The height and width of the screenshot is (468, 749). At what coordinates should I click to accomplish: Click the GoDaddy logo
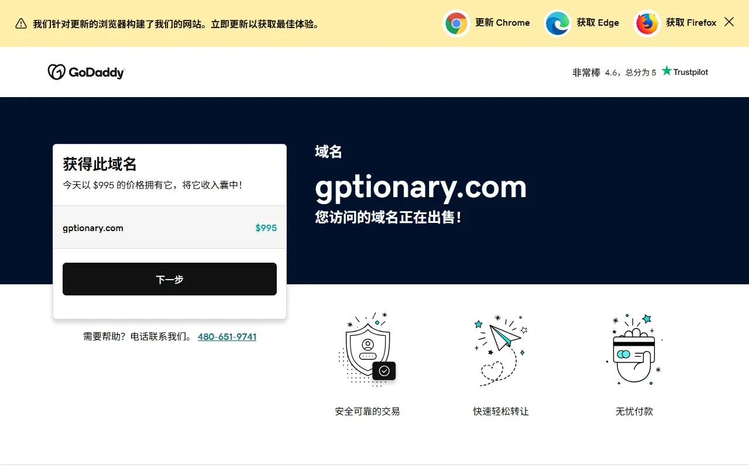point(85,71)
